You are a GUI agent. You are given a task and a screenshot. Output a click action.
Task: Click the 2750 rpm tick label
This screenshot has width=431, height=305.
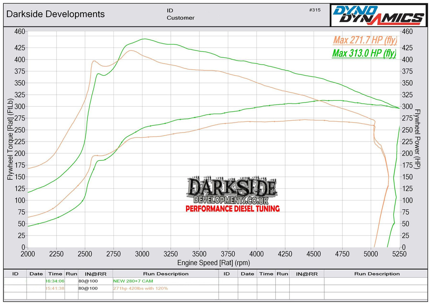tap(113, 254)
